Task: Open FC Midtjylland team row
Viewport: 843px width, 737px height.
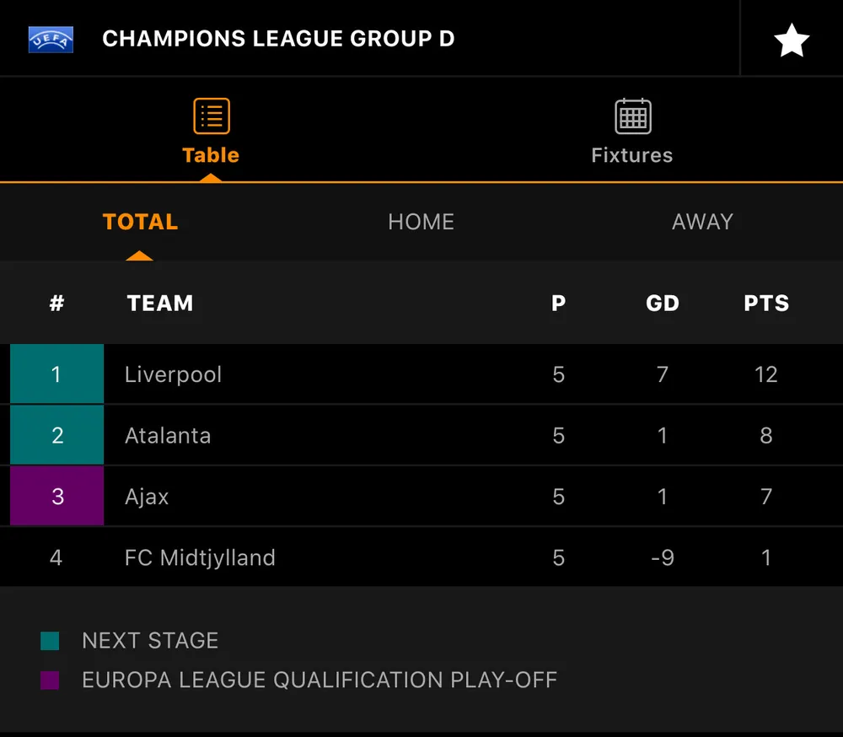Action: point(200,557)
